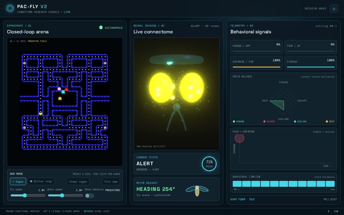The width and height of the screenshot is (344, 215).
Task: Click the REST axis label on the radar
Action: click(x=265, y=101)
